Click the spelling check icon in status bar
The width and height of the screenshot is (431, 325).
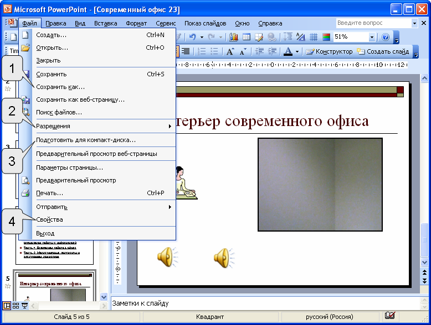pos(390,316)
